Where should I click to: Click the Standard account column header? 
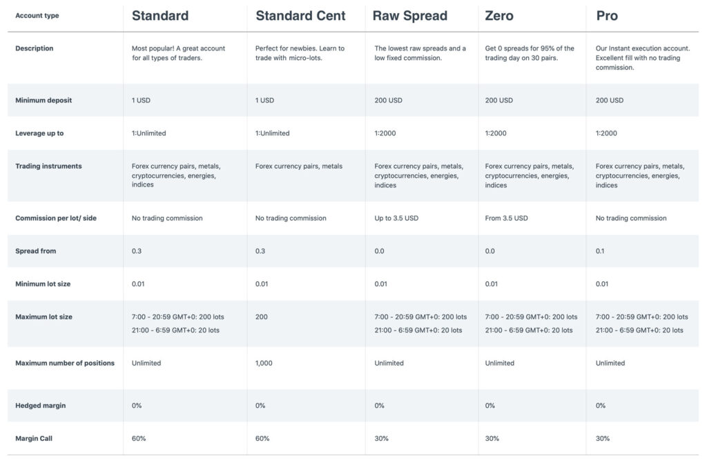point(160,16)
